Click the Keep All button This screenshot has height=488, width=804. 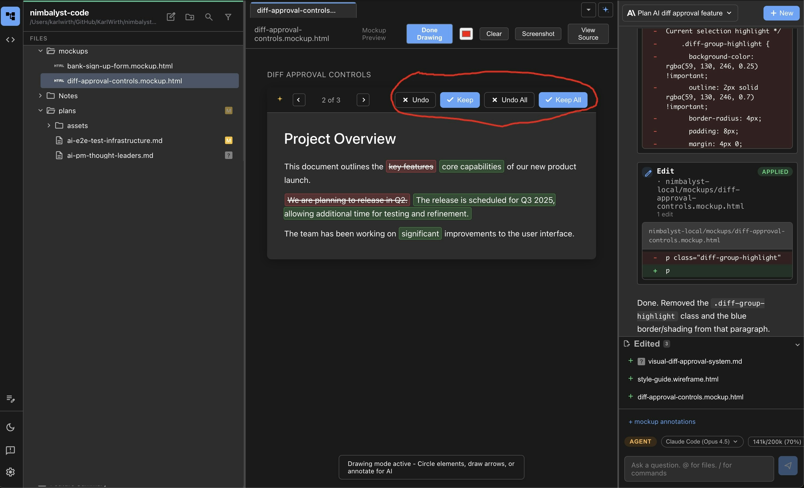click(x=563, y=100)
